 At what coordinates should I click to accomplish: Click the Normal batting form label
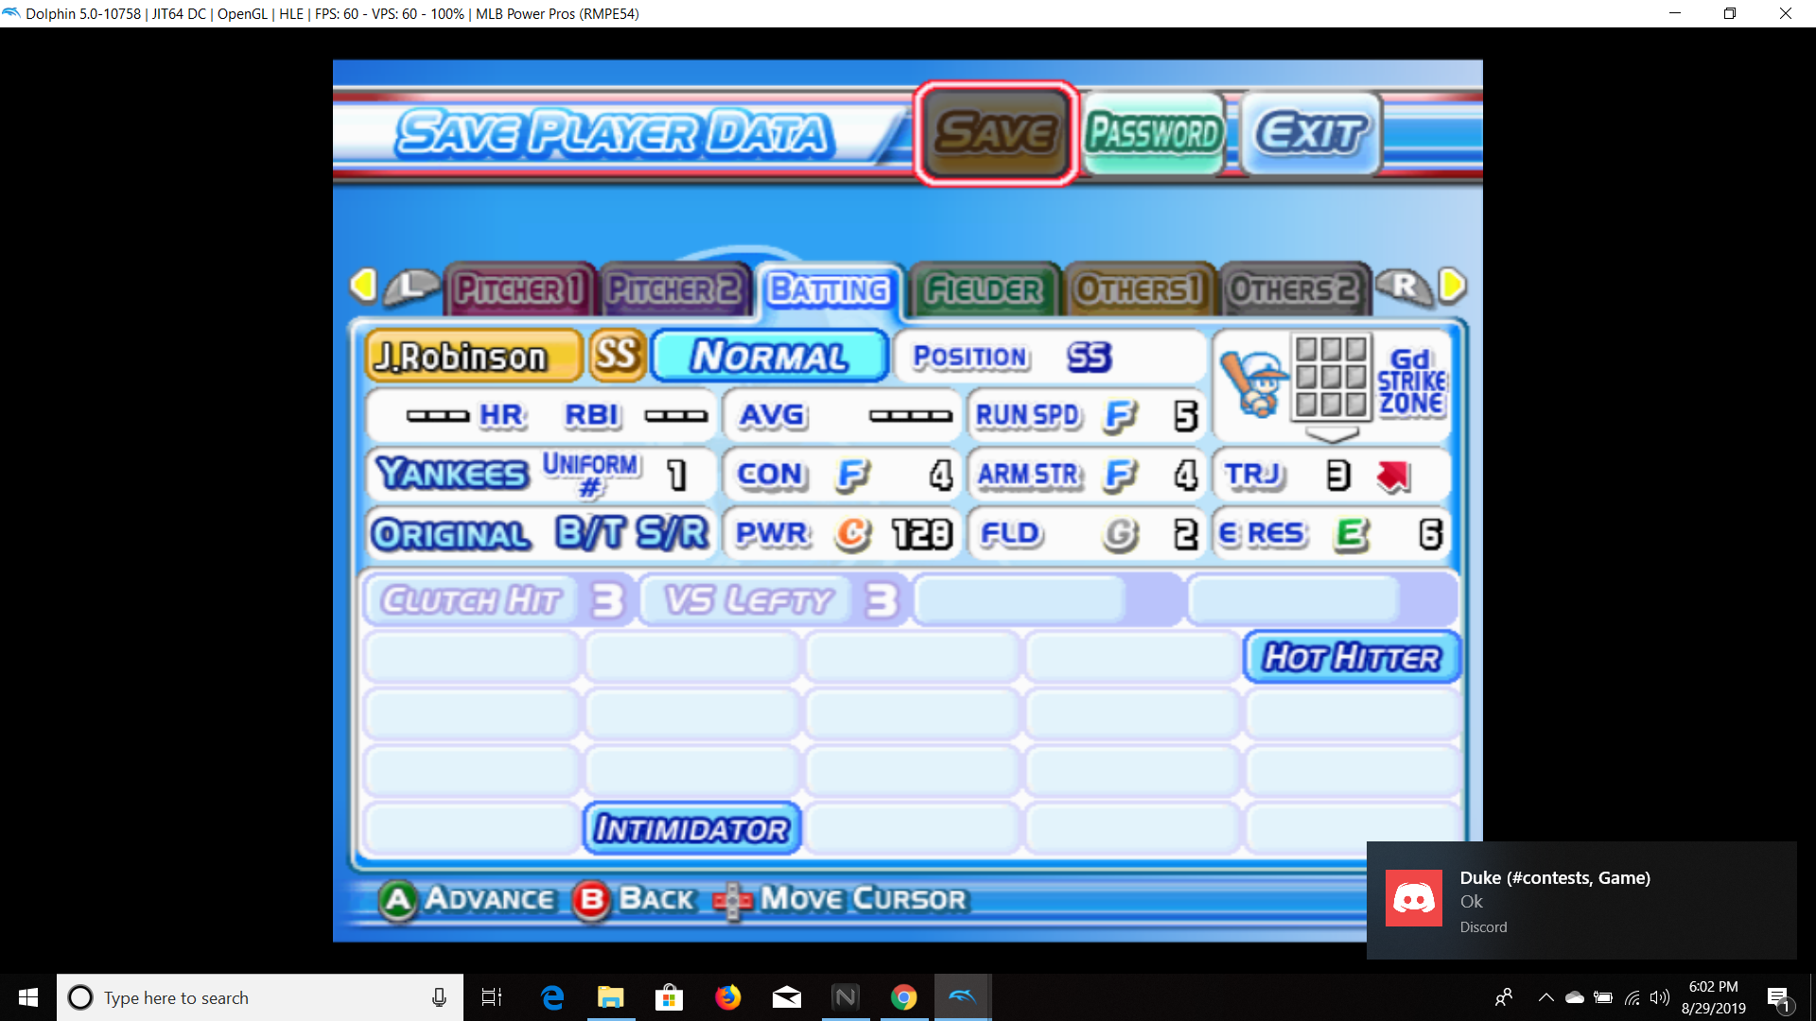click(x=770, y=356)
